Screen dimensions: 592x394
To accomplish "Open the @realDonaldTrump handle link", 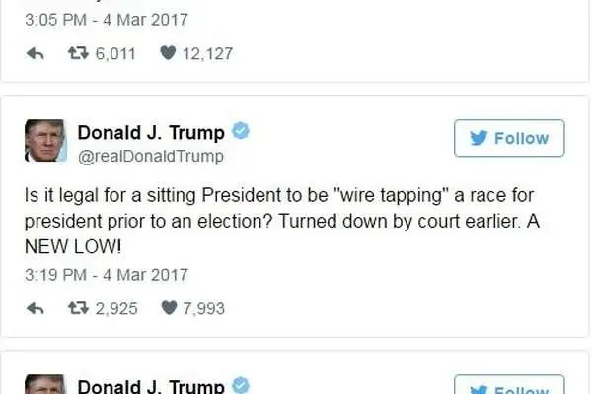I will pos(151,156).
